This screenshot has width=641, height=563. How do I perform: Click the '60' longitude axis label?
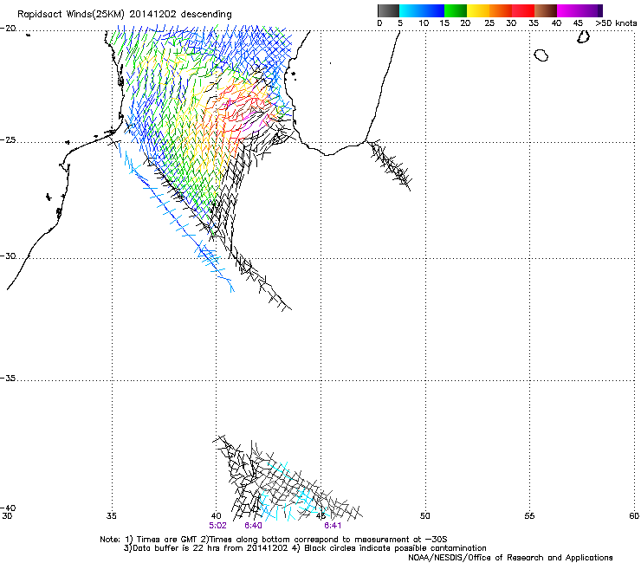(634, 516)
